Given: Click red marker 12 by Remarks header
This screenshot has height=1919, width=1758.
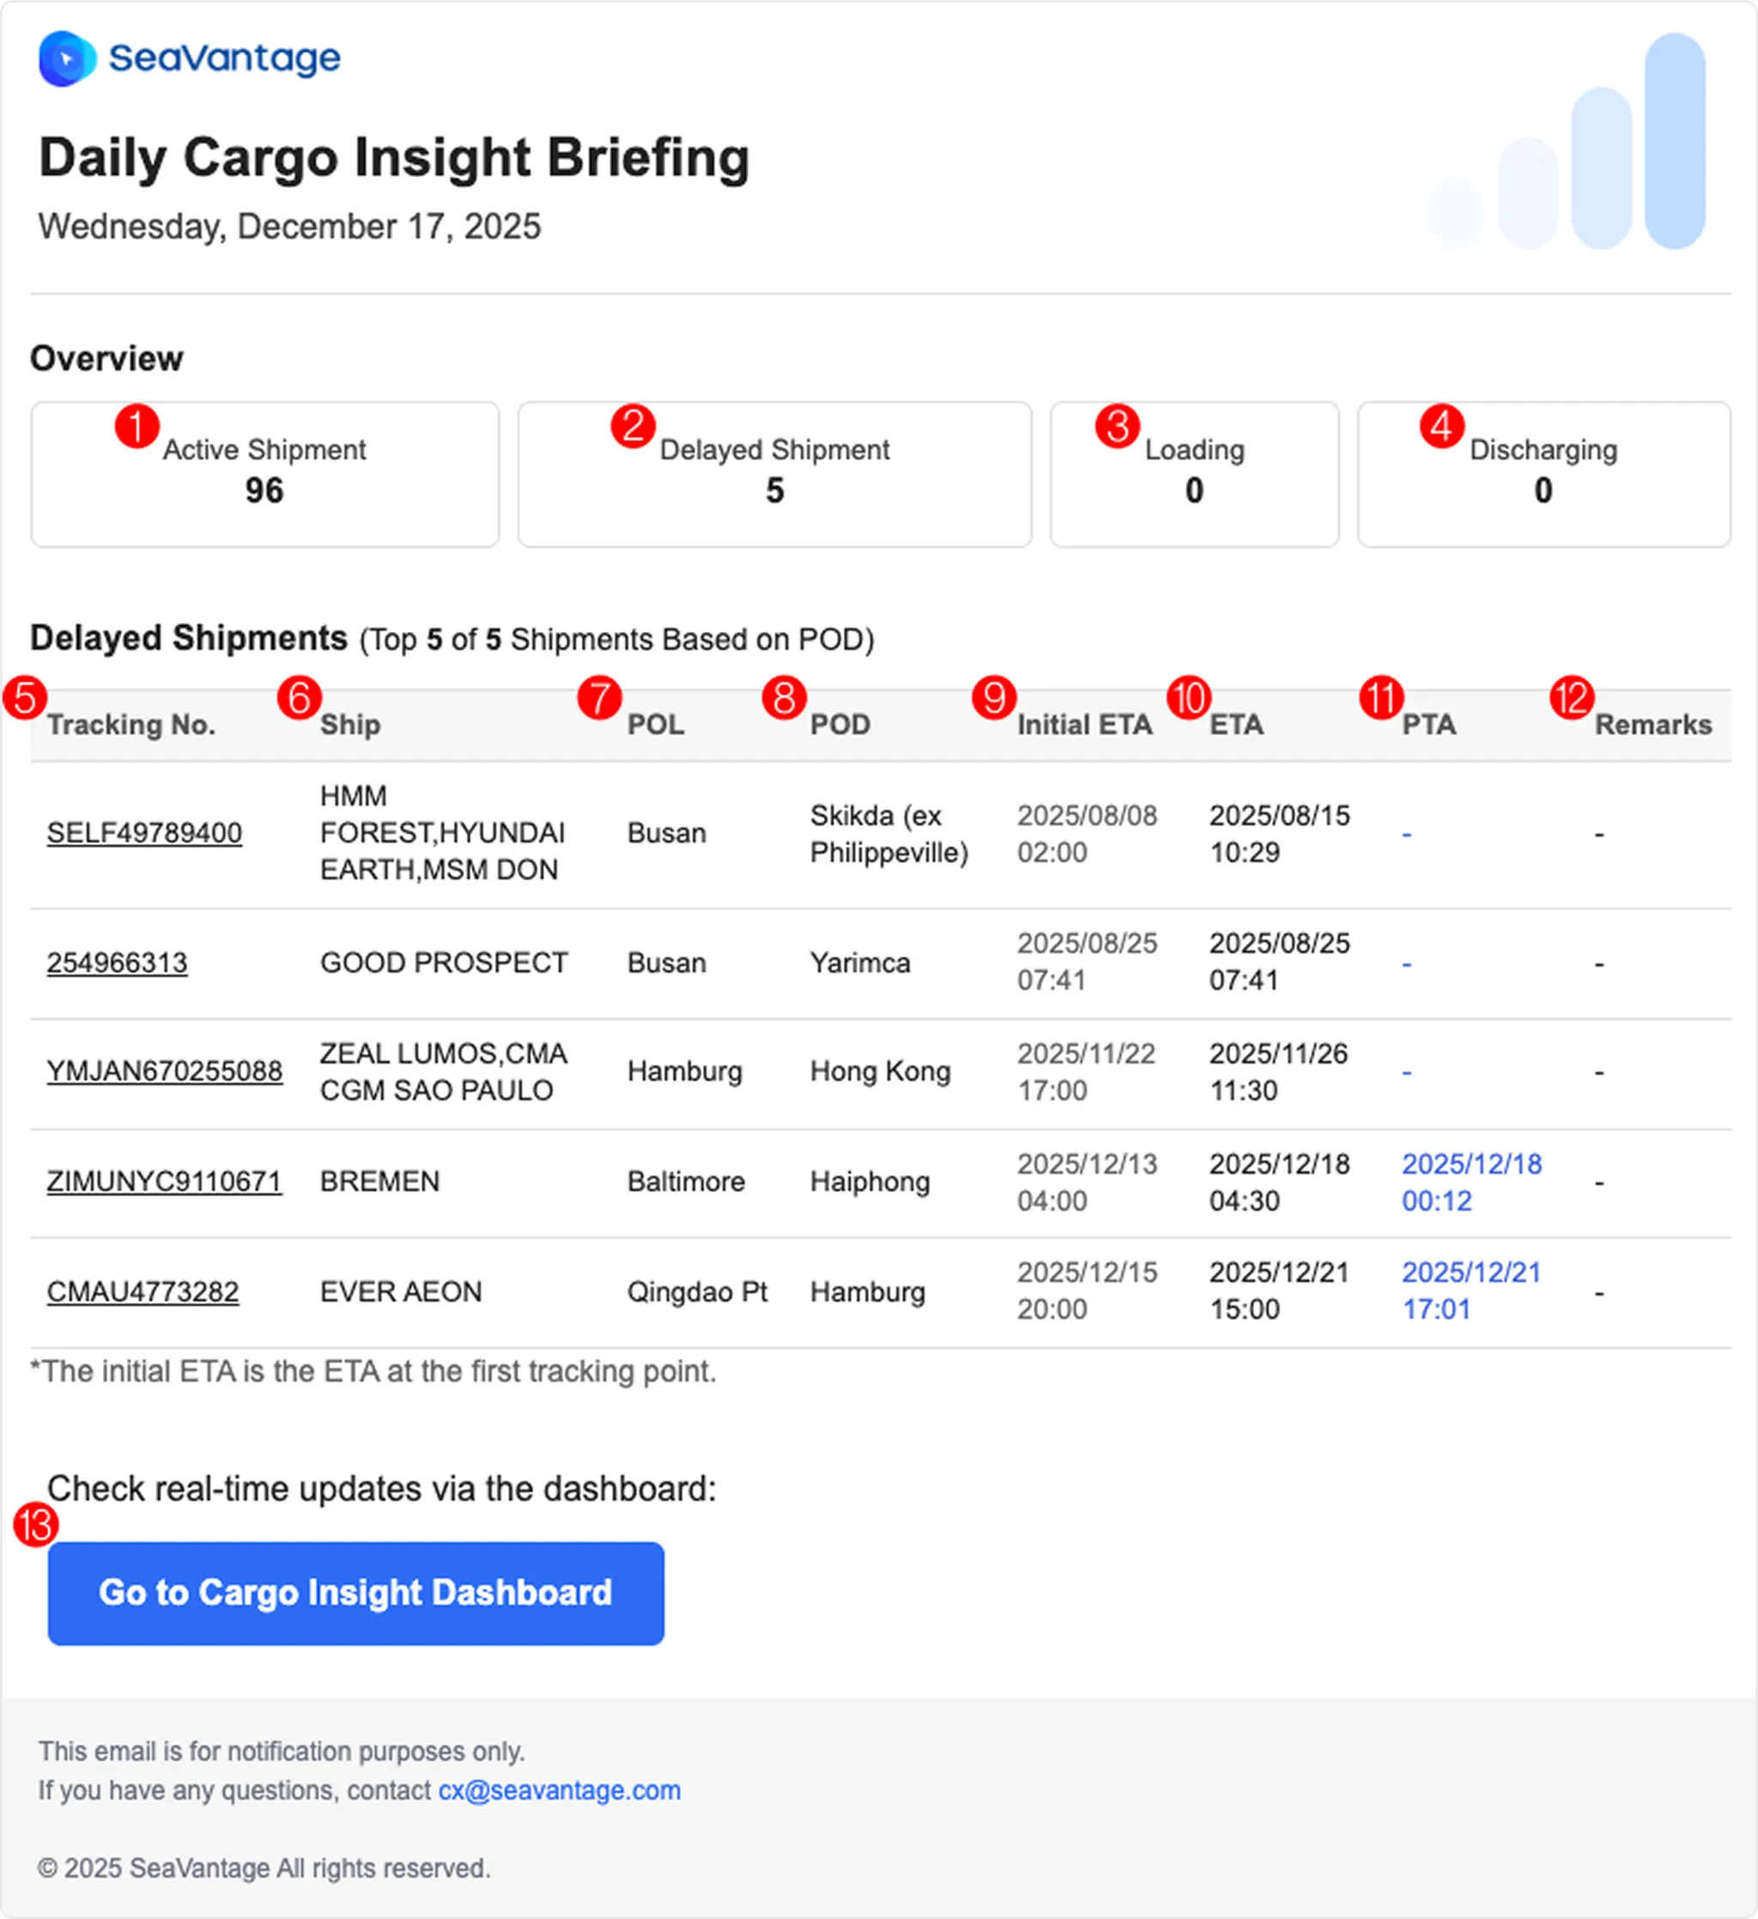Looking at the screenshot, I should (1572, 698).
